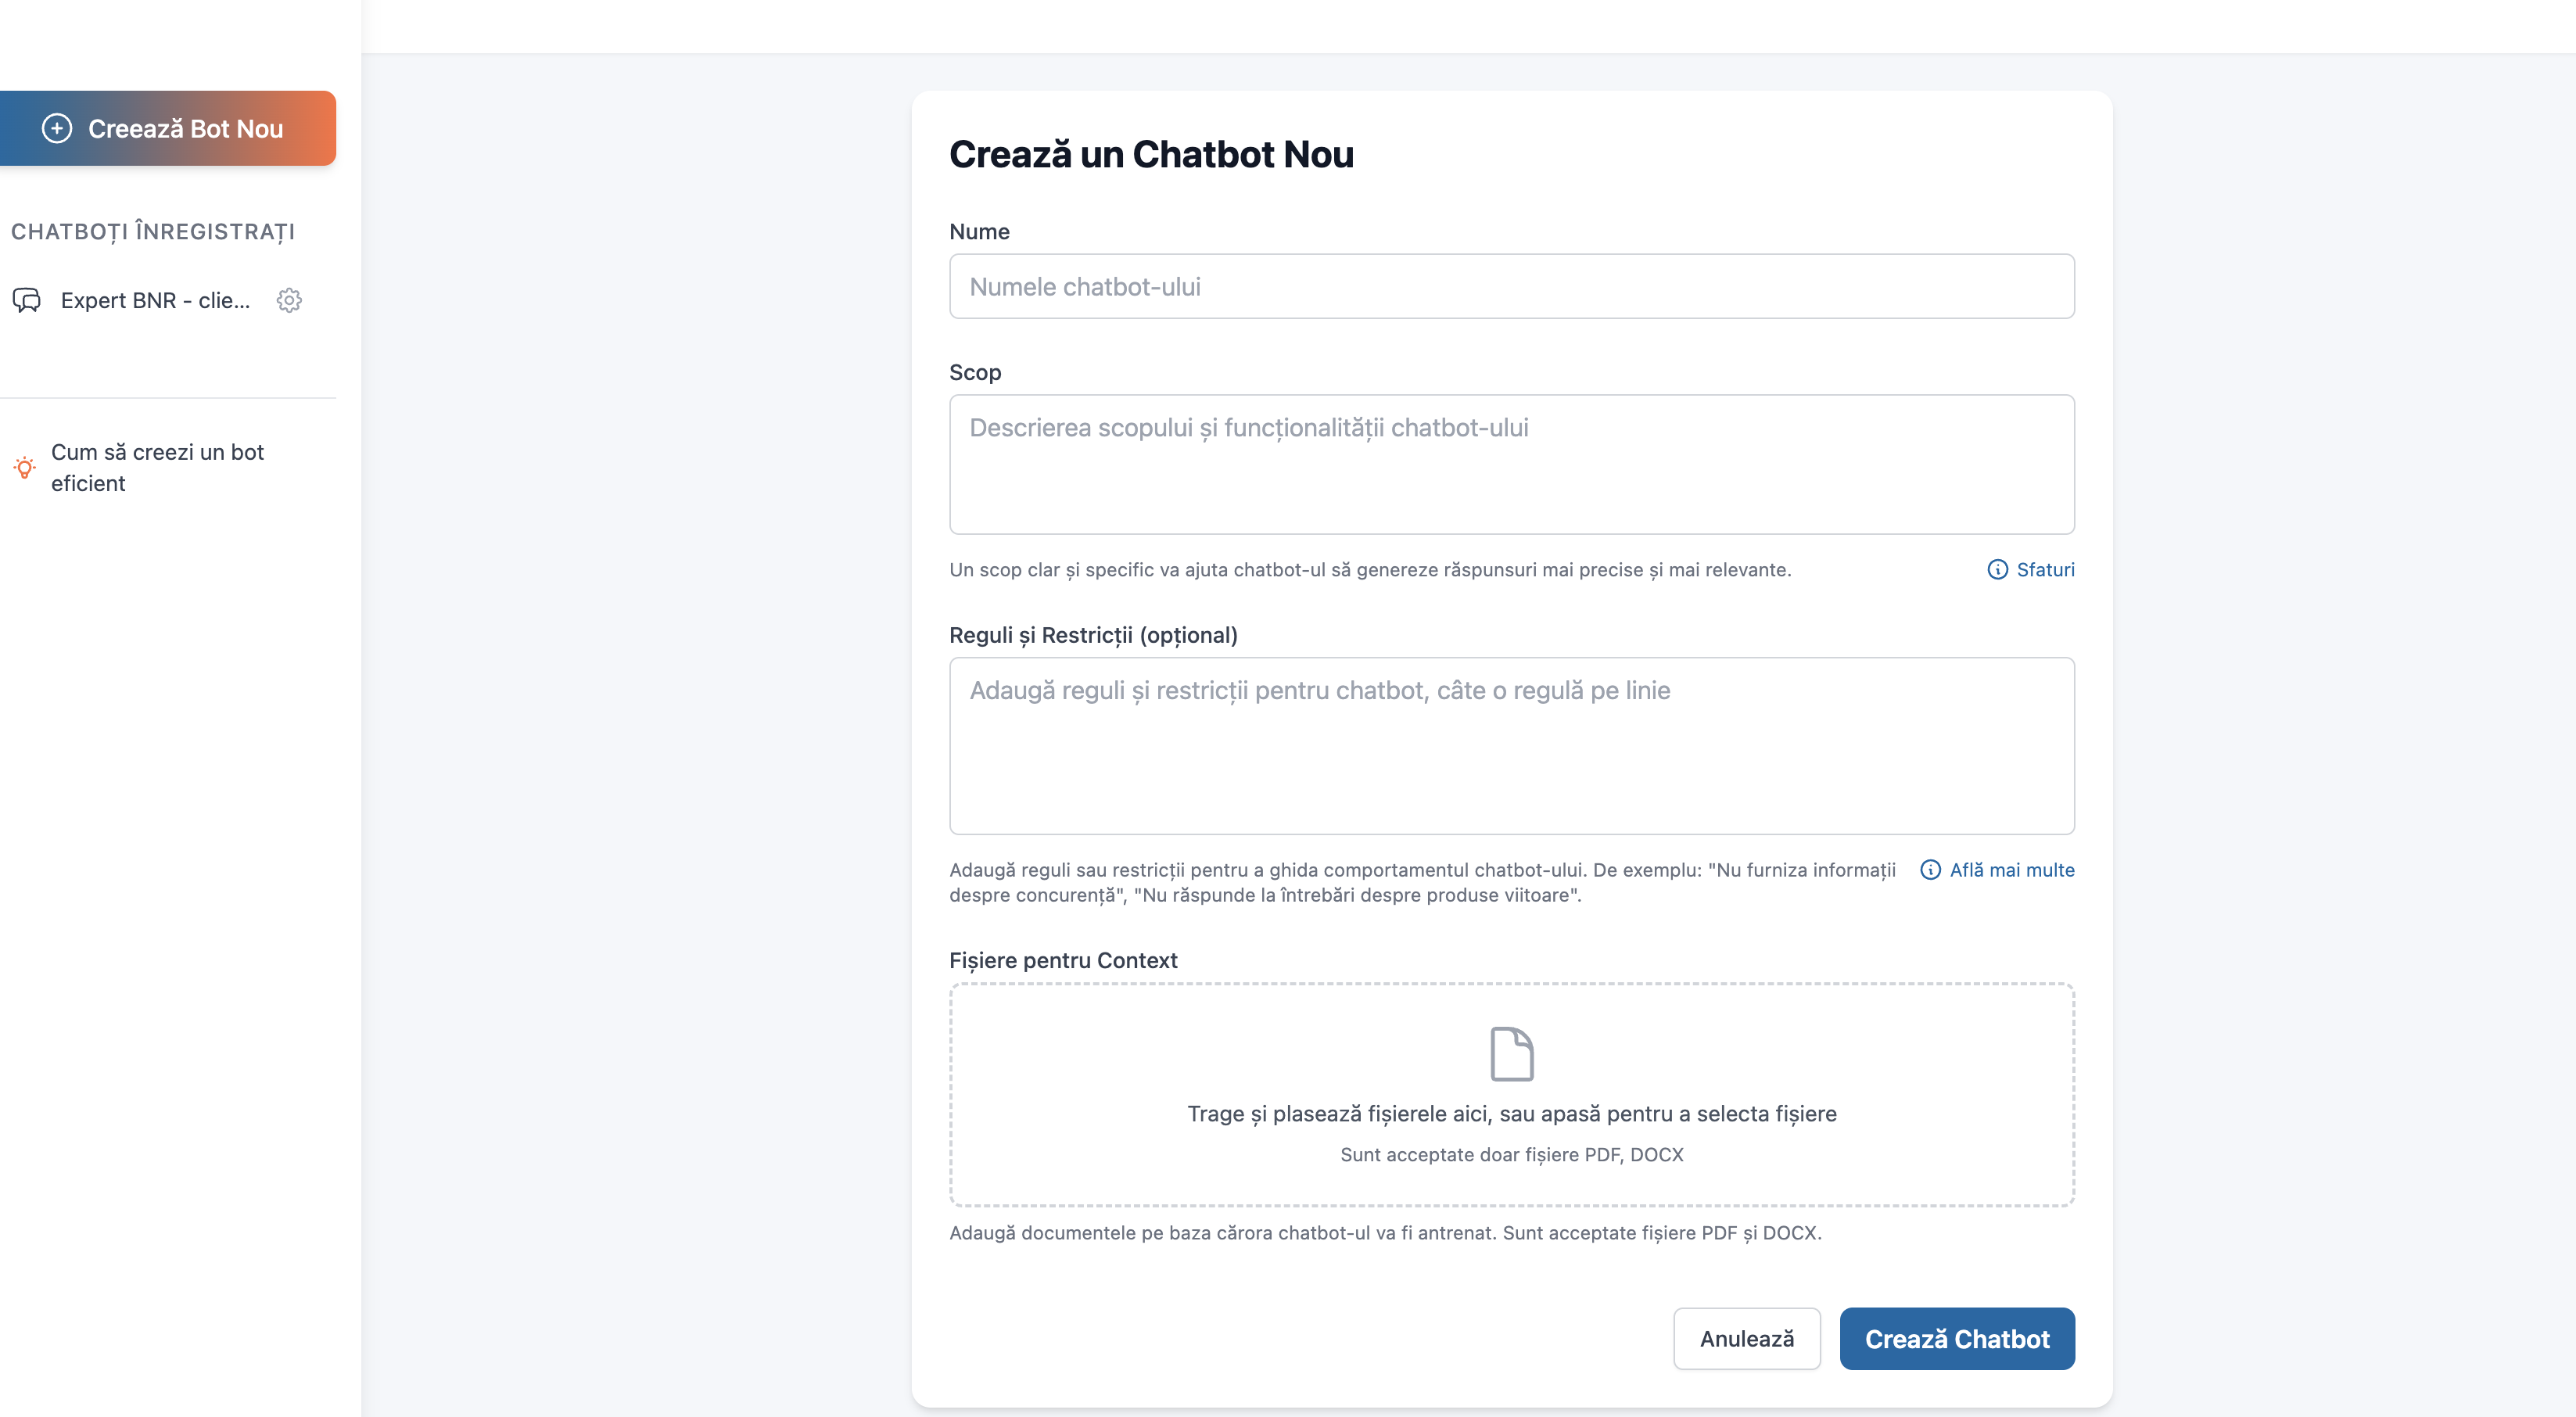
Task: Click the chat bubble icon beside Expert BNR
Action: tap(27, 300)
